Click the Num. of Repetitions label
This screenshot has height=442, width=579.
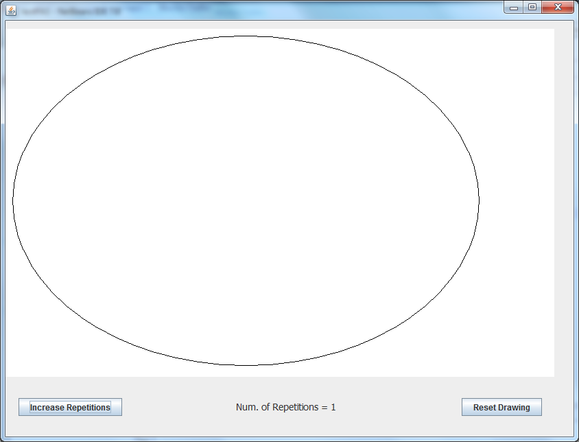(285, 407)
